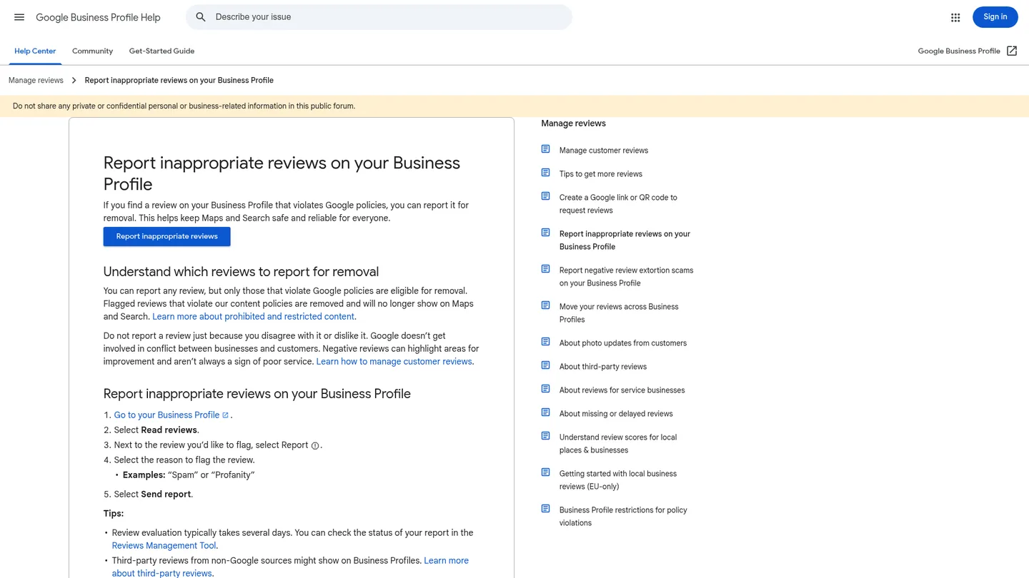Viewport: 1029px width, 578px height.
Task: Click the Google Business Profile Help title
Action: [x=98, y=17]
